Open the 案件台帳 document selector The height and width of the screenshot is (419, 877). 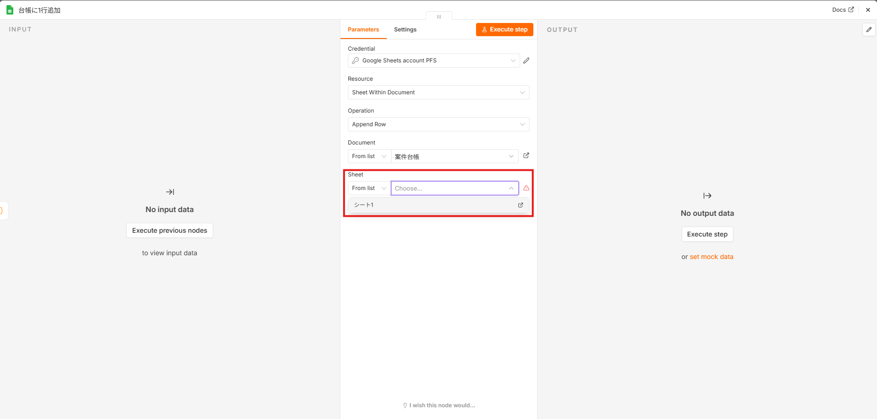(455, 156)
